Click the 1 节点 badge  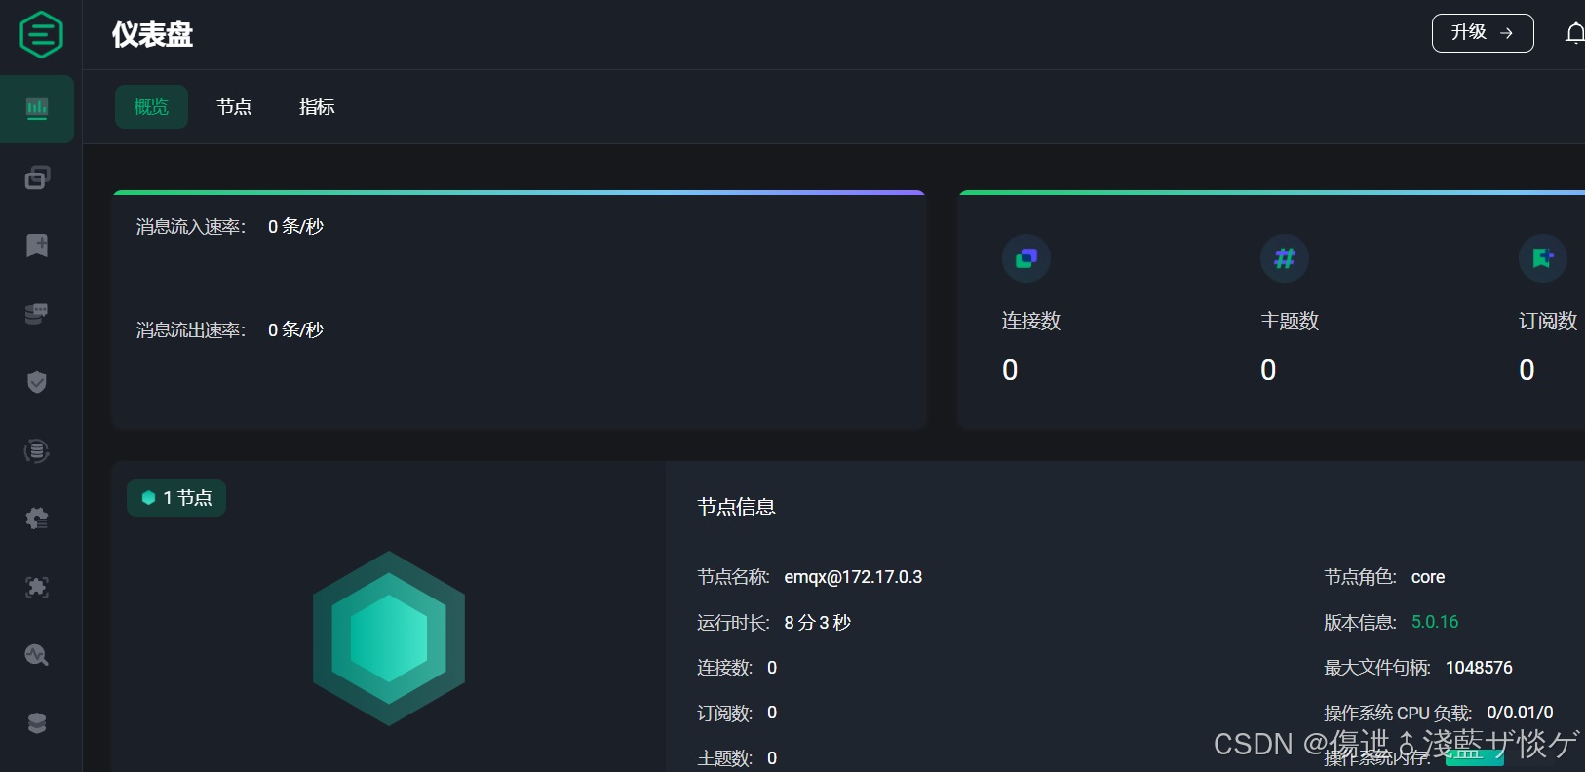(176, 498)
